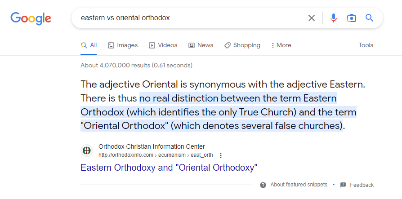Click the question mark icon beside featured snippets
The width and height of the screenshot is (402, 199).
click(x=263, y=185)
